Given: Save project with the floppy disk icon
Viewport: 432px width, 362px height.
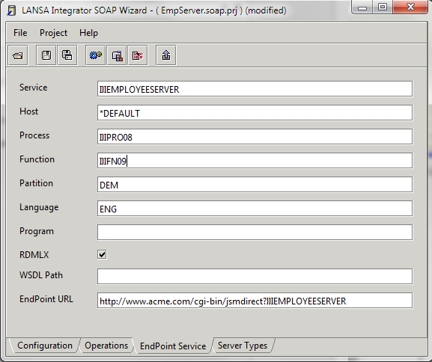Looking at the screenshot, I should 46,55.
